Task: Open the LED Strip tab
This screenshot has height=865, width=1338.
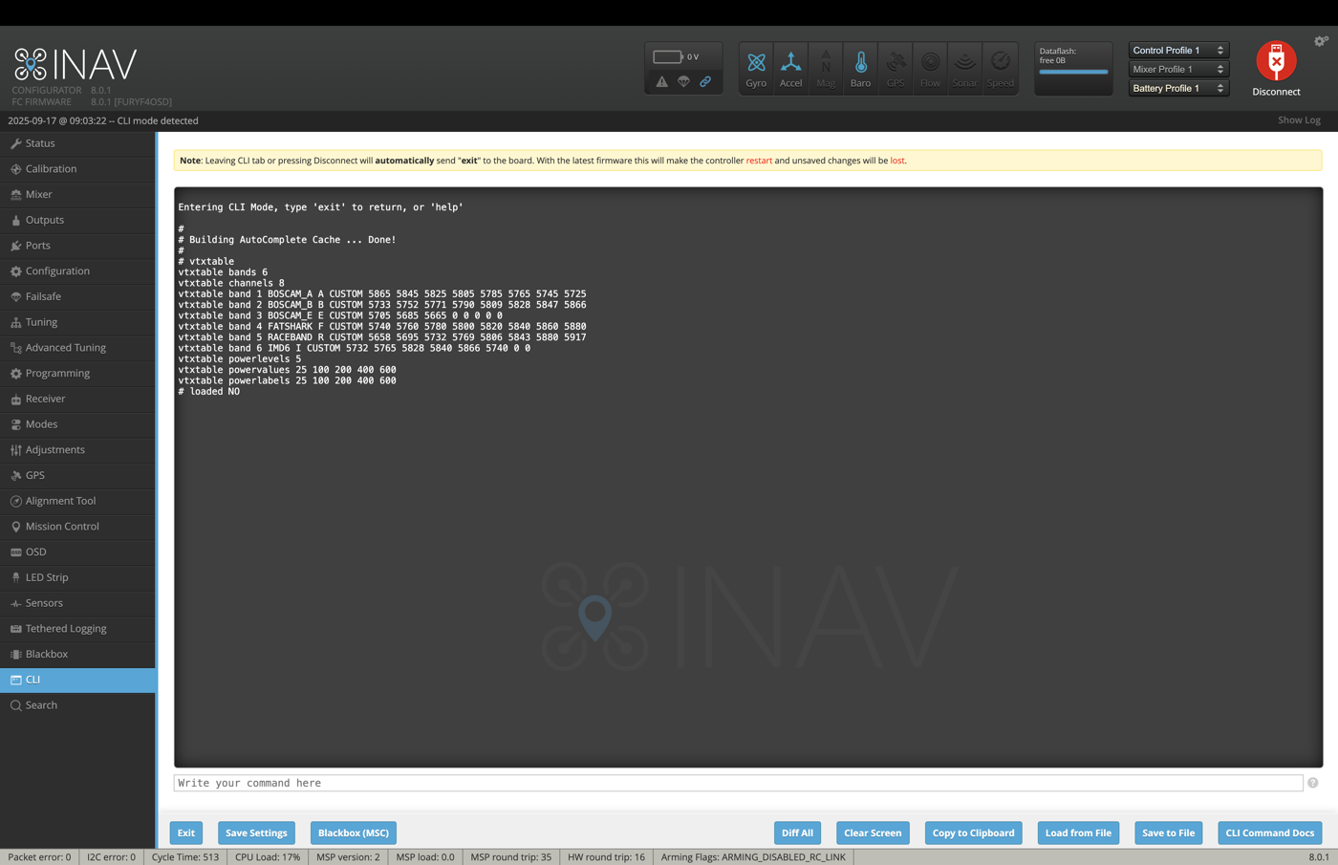Action: [77, 577]
